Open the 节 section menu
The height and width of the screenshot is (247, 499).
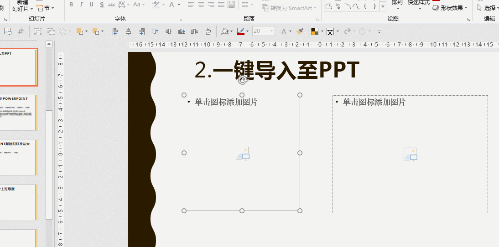click(x=45, y=8)
